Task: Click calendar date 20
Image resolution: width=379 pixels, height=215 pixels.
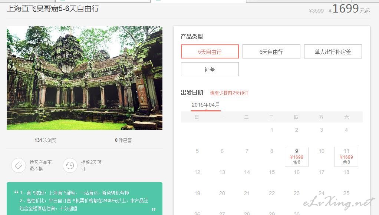Action: (222, 193)
